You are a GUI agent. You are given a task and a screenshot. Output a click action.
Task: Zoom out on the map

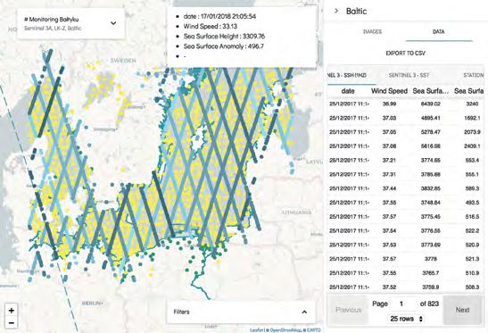coord(12,322)
